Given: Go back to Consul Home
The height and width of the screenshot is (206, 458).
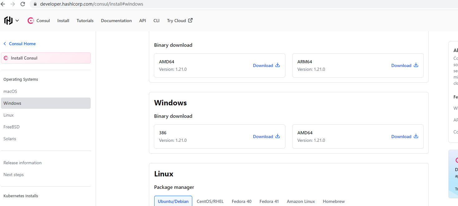Looking at the screenshot, I should pyautogui.click(x=22, y=44).
